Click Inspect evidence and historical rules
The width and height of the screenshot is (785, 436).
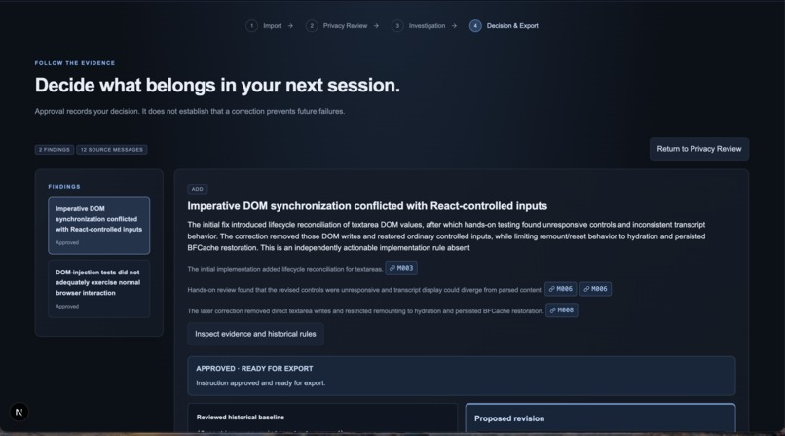pos(255,334)
